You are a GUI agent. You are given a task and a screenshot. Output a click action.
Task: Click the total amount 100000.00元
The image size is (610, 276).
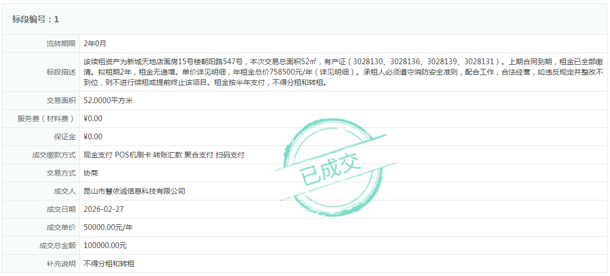(105, 245)
